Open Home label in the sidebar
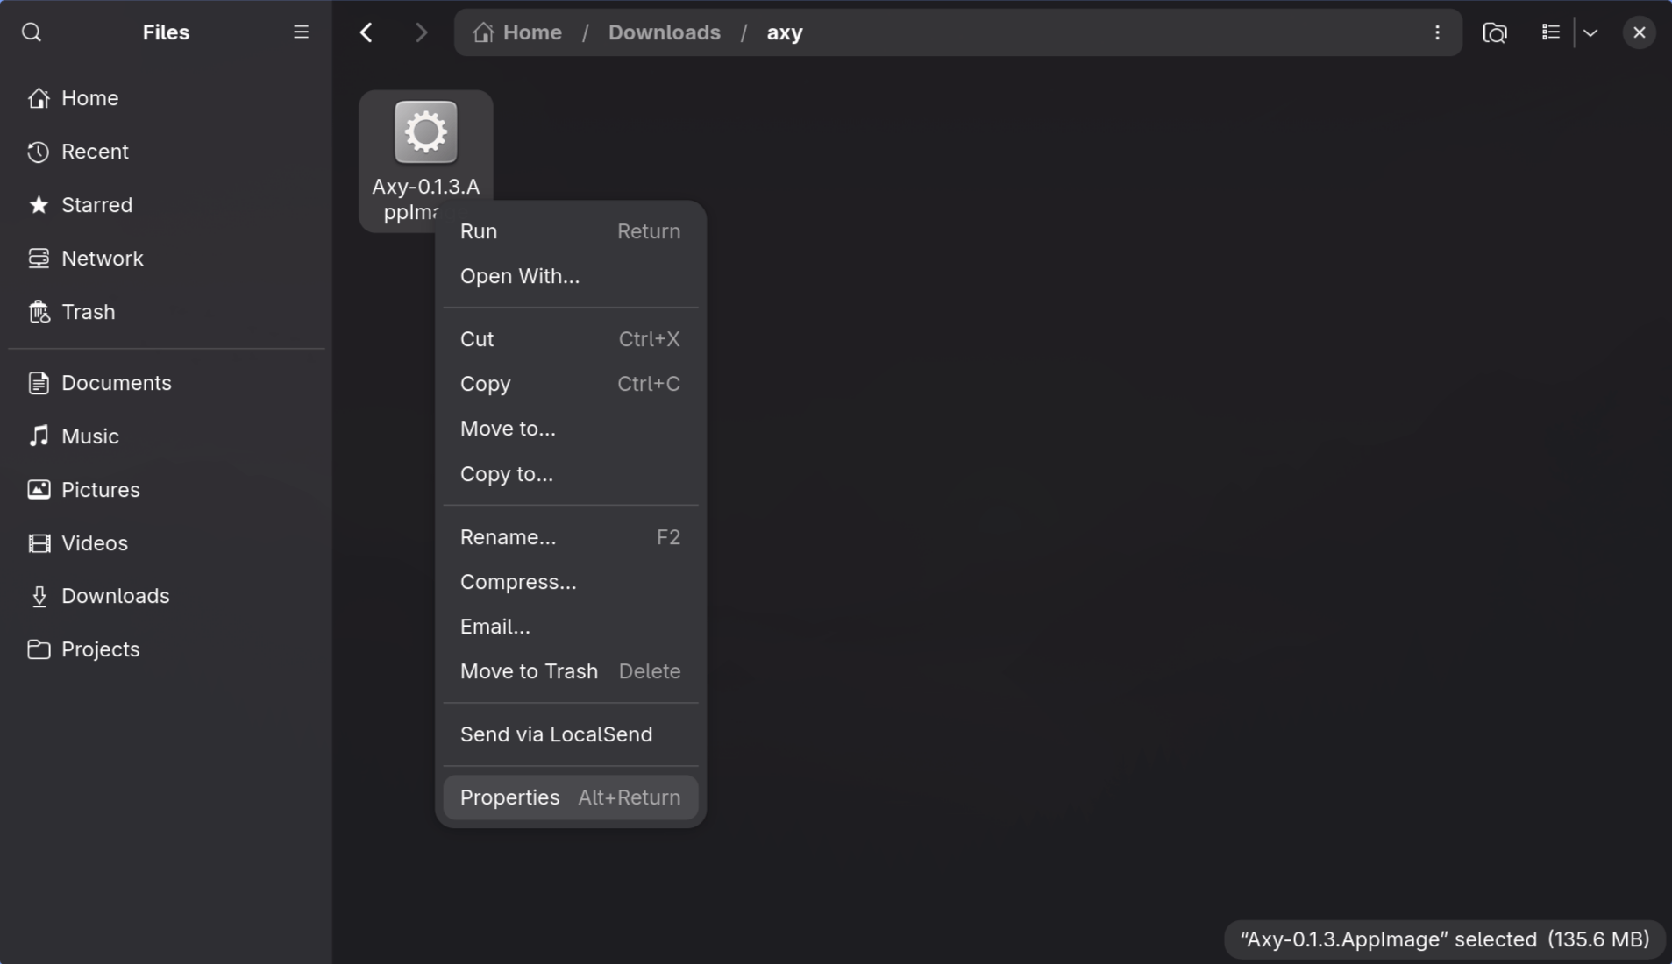 pos(90,98)
